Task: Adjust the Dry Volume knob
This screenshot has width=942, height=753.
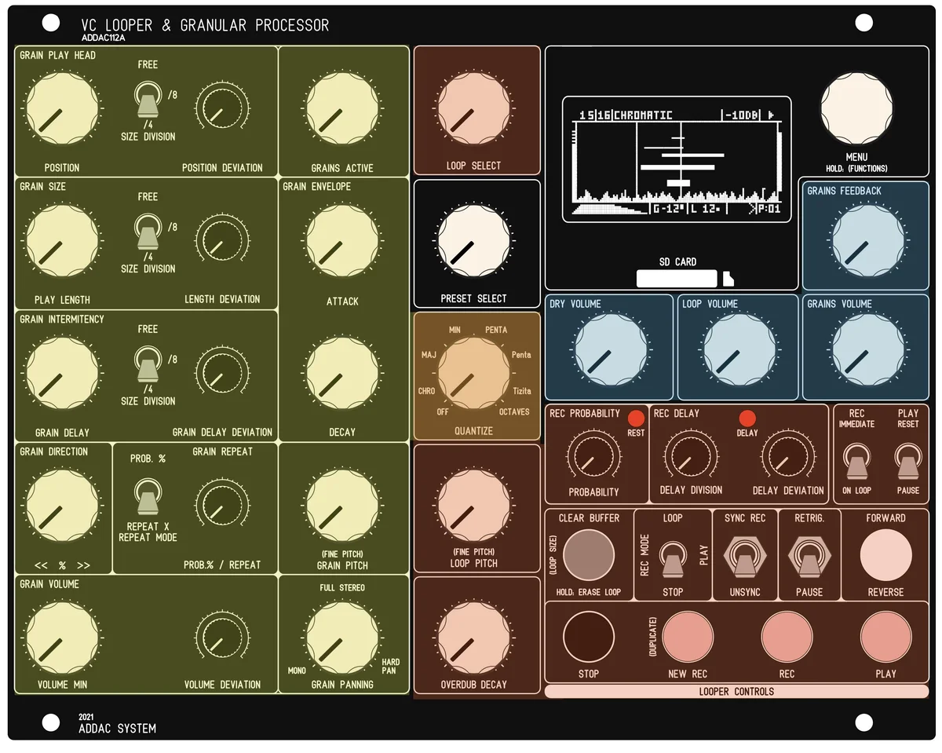Action: [608, 348]
